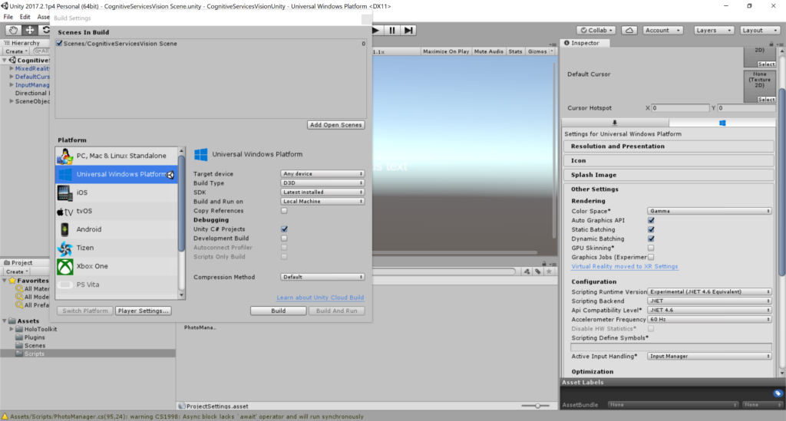786x421 pixels.
Task: Select the Hand tool in toolbar
Action: [x=13, y=30]
